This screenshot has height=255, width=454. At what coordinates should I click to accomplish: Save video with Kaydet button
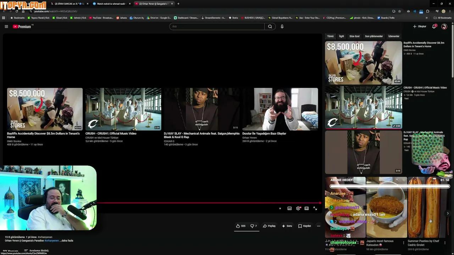[x=305, y=226]
